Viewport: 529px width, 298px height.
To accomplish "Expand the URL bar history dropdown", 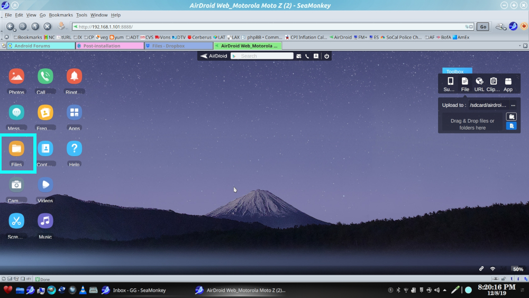I will [x=471, y=26].
